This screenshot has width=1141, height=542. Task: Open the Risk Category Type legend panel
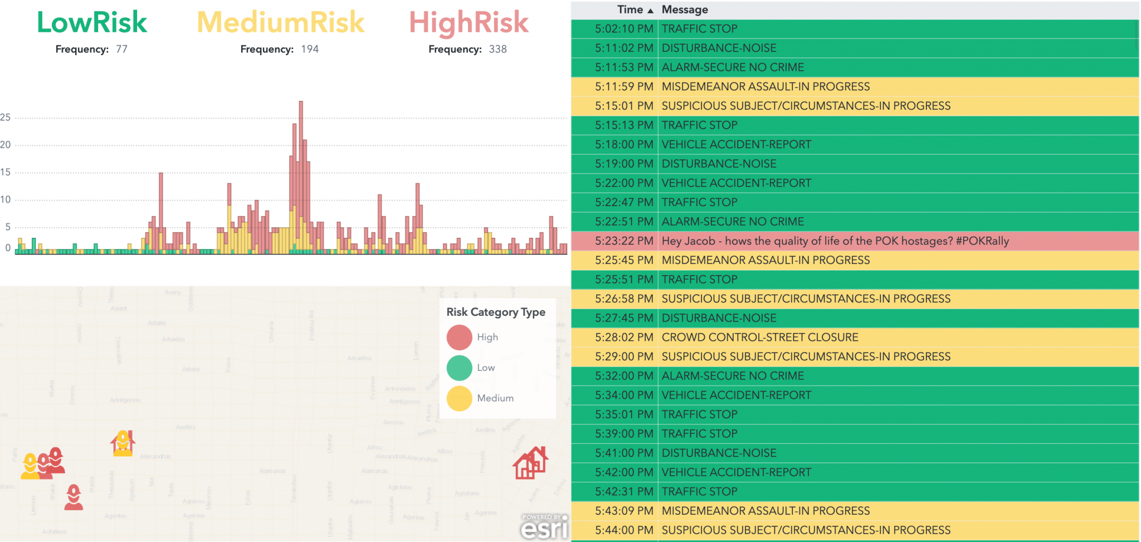click(495, 312)
